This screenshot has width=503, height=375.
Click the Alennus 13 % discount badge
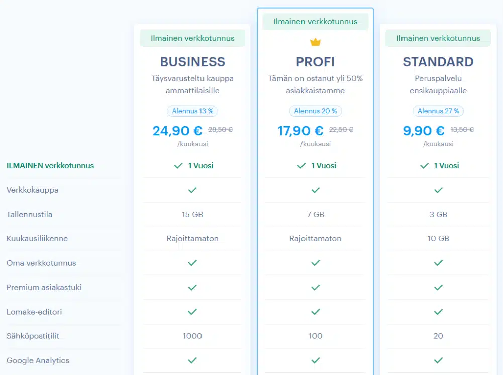coord(192,111)
